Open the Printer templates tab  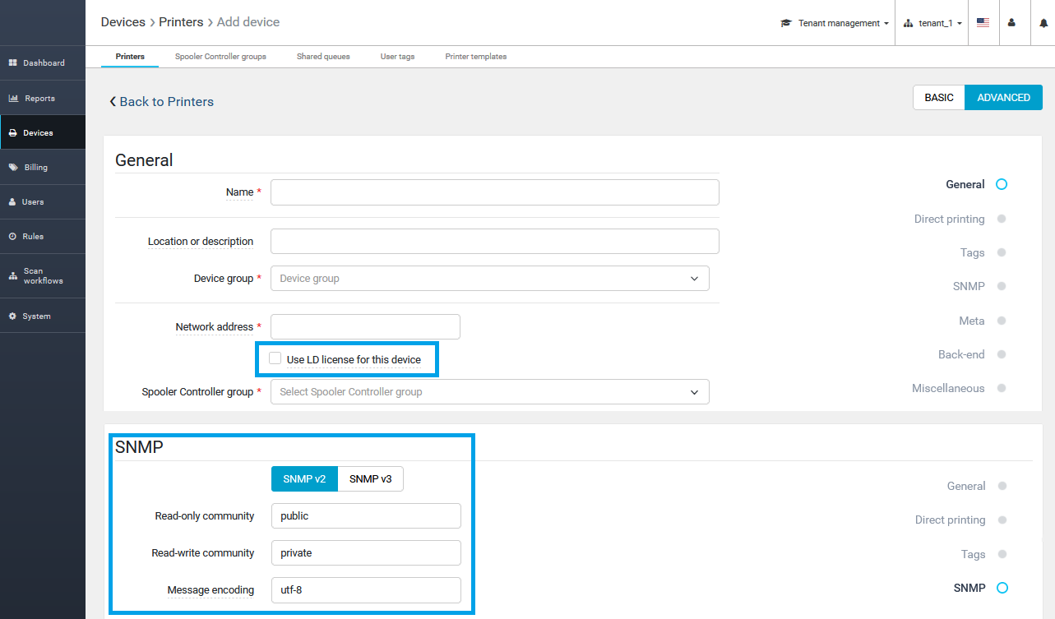point(475,57)
